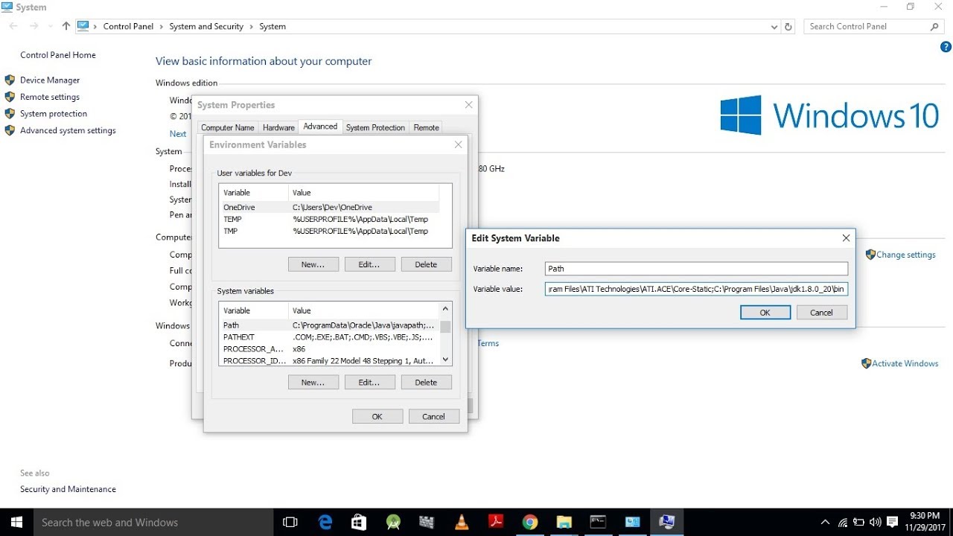Click Cancel in the Environment Variables dialog
Image resolution: width=953 pixels, height=536 pixels.
click(434, 416)
